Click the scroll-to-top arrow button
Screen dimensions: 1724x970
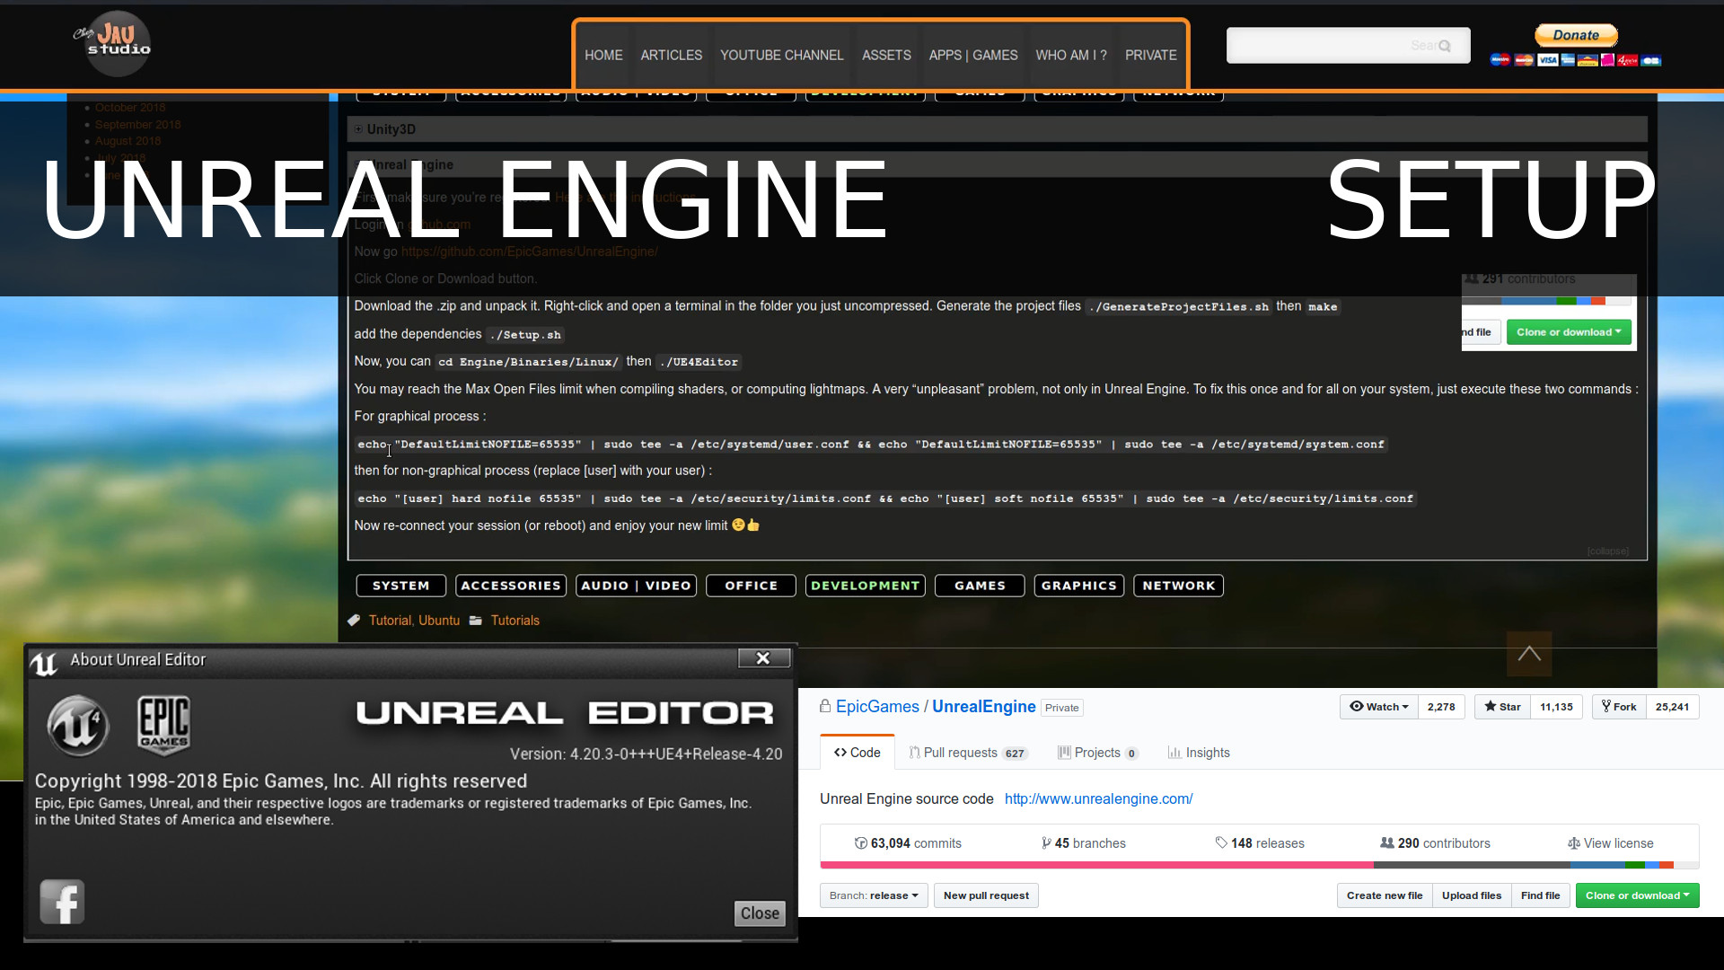tap(1529, 654)
